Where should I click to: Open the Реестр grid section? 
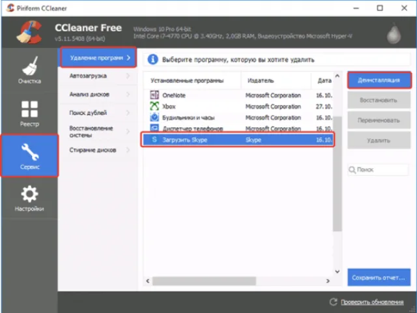(x=29, y=113)
